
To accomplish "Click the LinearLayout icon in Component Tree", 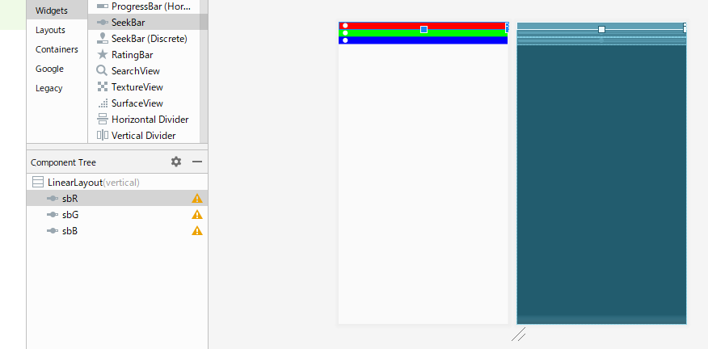I will click(38, 183).
